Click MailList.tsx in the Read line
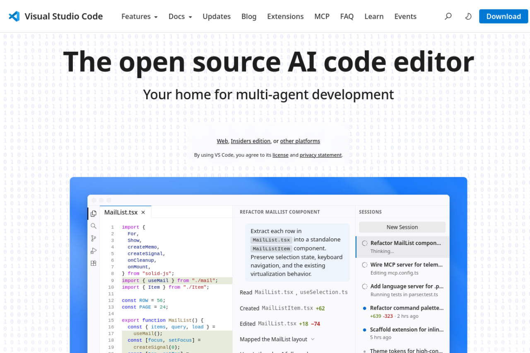530x353 pixels. 274,292
